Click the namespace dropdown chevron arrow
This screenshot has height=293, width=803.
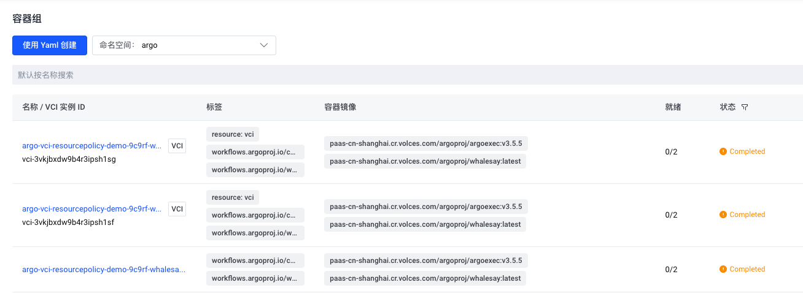click(x=264, y=45)
